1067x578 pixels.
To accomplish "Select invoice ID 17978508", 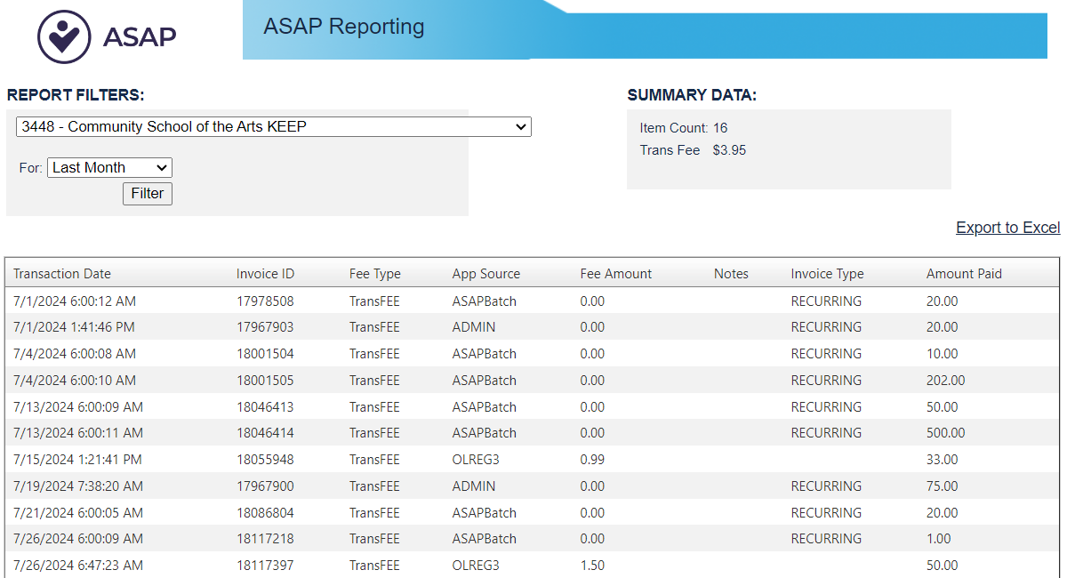I will pos(265,301).
